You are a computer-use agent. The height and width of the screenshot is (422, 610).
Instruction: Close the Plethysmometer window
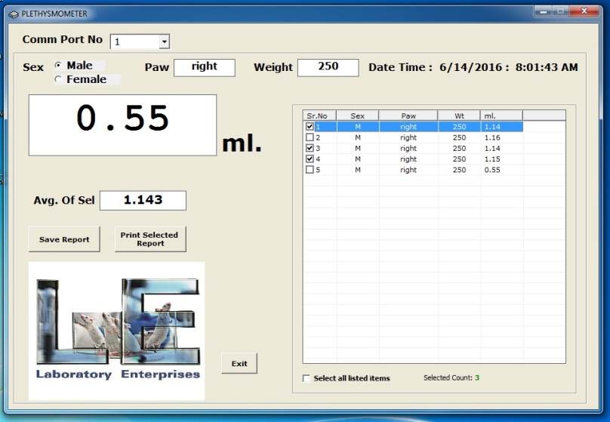[x=584, y=11]
